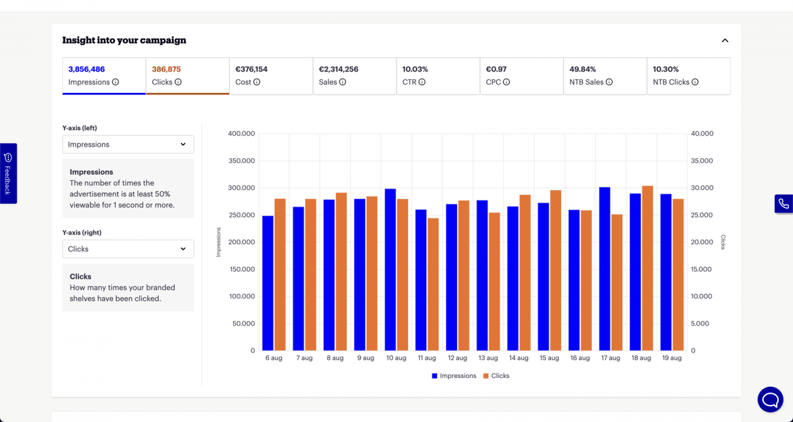Toggle Impressions series in chart legend
The image size is (793, 422).
454,376
